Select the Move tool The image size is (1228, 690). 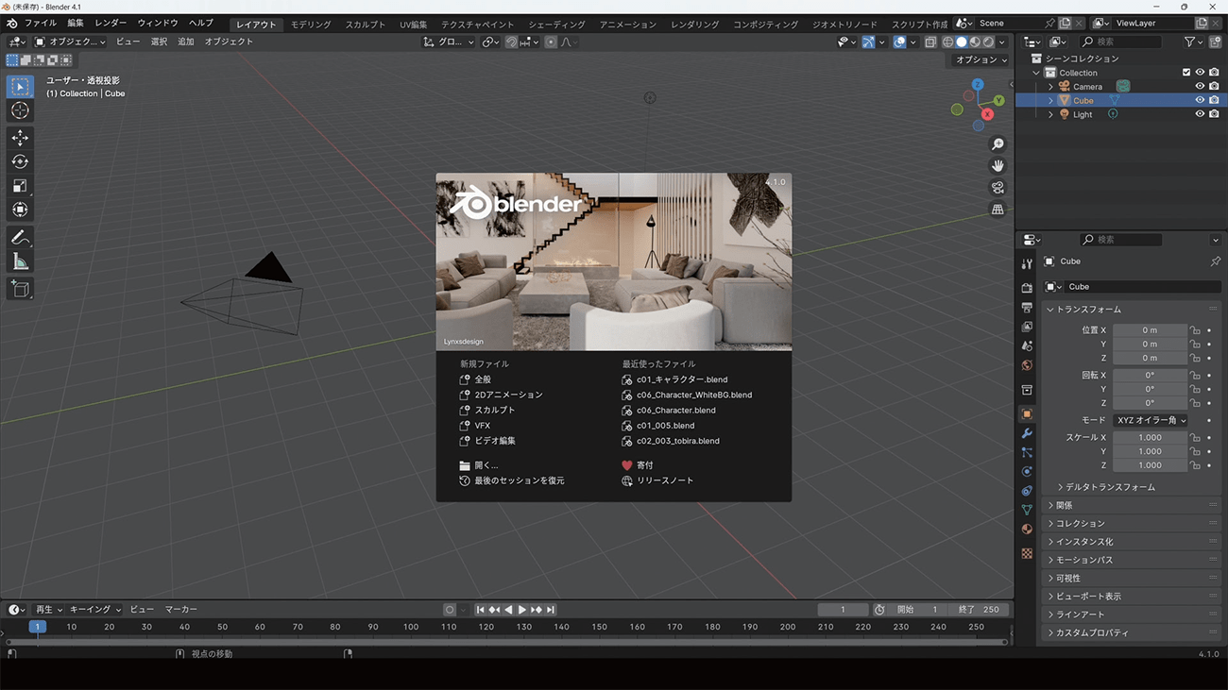[x=20, y=138]
